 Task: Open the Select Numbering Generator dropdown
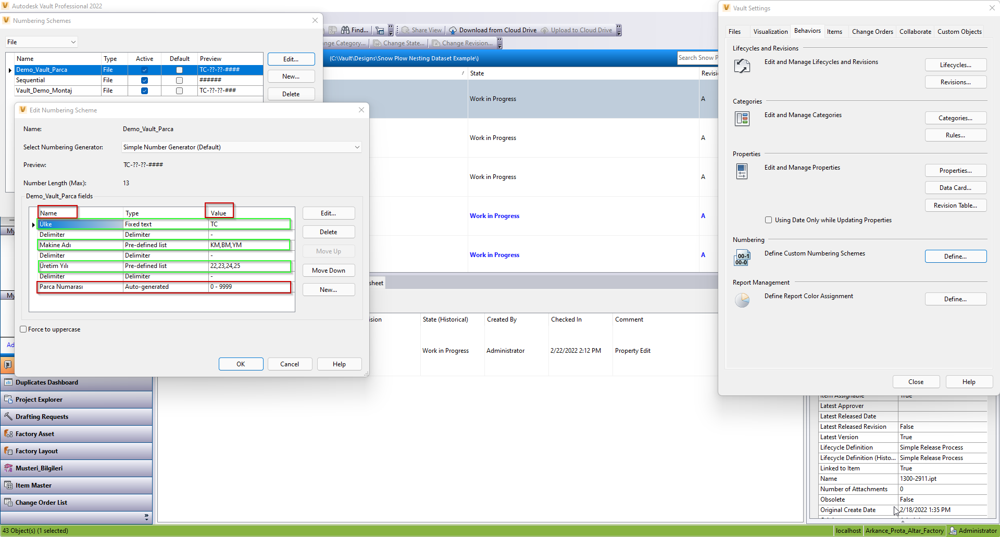(x=357, y=147)
